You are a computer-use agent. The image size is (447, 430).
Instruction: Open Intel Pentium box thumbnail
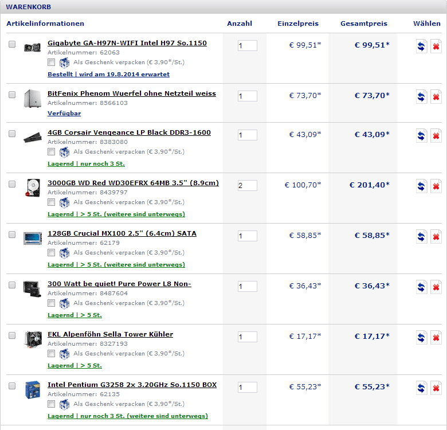pyautogui.click(x=33, y=390)
